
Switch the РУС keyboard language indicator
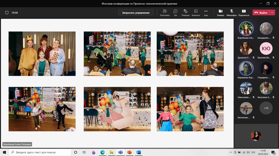point(253,152)
